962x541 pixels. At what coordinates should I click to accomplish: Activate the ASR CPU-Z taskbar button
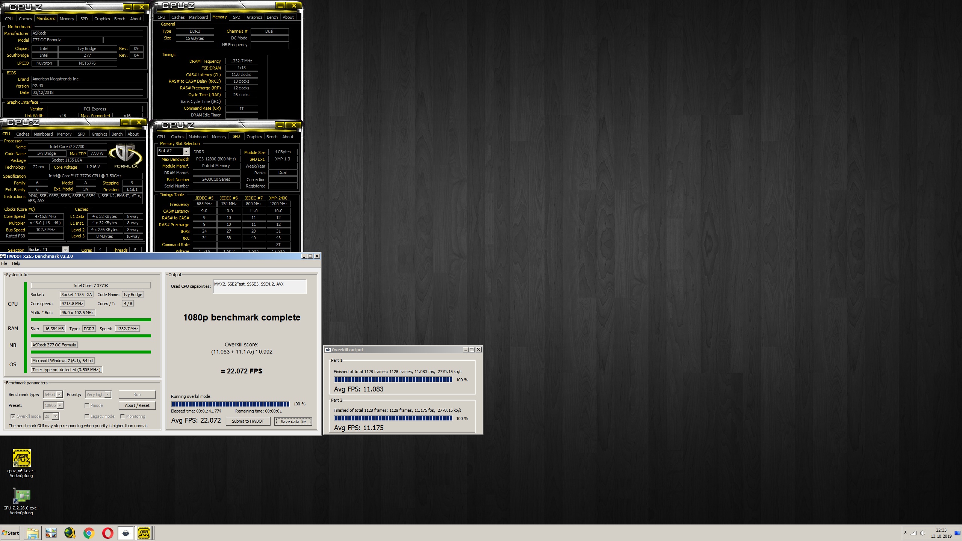point(144,533)
